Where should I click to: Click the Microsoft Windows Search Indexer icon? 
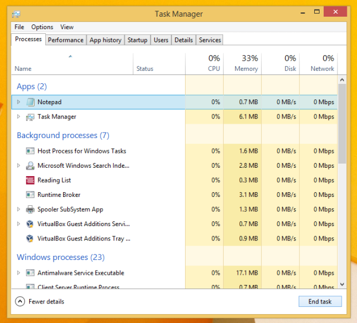click(30, 166)
